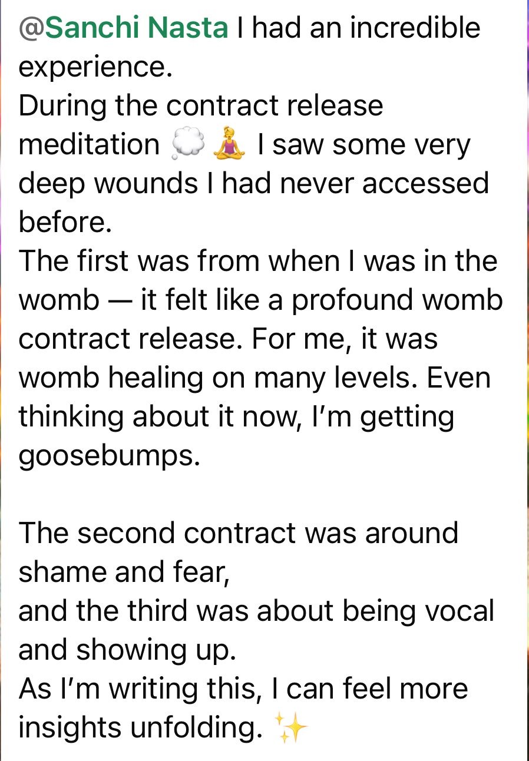Tap the meditating woman emoji
Viewport: 529px width, 761px height.
229,146
